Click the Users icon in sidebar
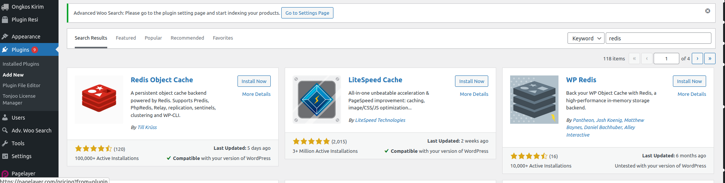This screenshot has height=183, width=725. (5, 118)
